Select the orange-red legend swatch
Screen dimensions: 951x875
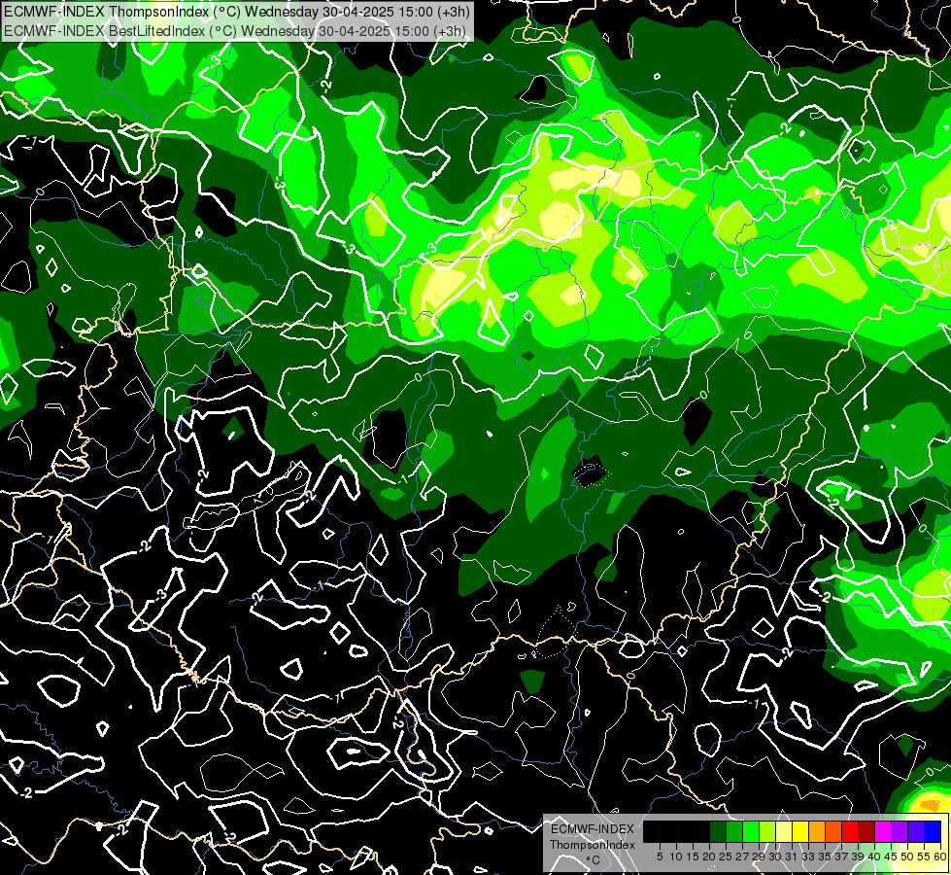click(833, 831)
